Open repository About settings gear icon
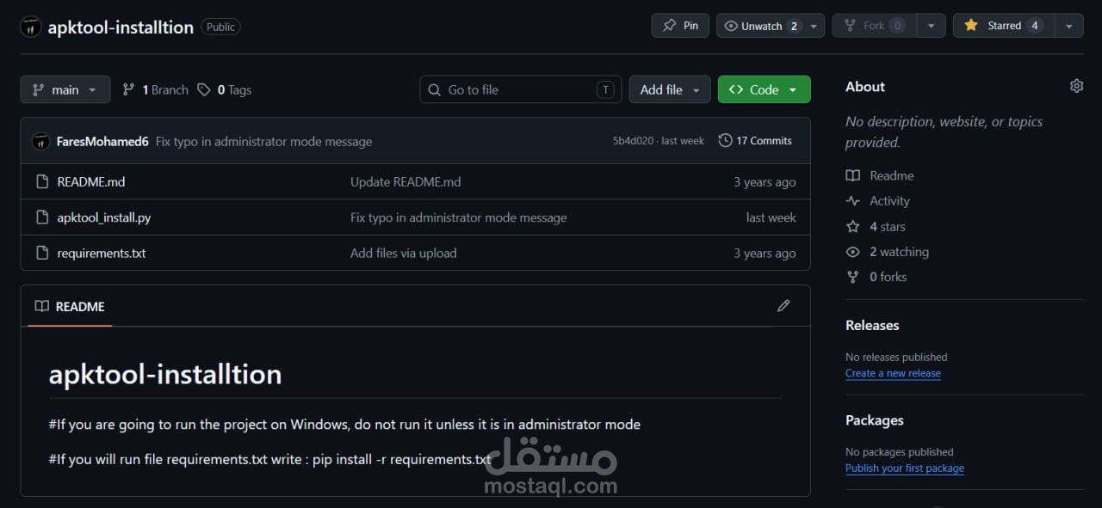1102x508 pixels. [x=1076, y=86]
